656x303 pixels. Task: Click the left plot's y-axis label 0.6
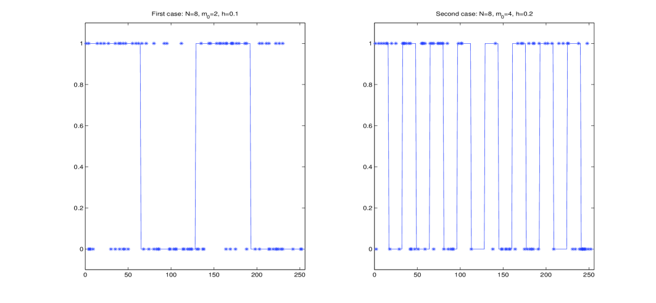(x=77, y=126)
